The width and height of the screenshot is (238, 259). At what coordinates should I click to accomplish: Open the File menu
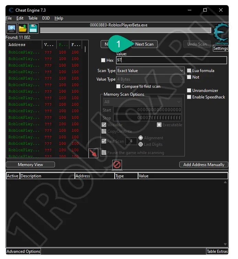click(9, 18)
